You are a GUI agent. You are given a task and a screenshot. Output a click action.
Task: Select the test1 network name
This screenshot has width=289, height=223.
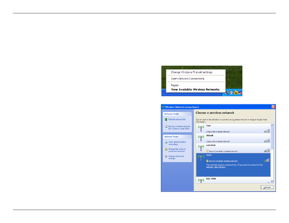[x=209, y=155]
